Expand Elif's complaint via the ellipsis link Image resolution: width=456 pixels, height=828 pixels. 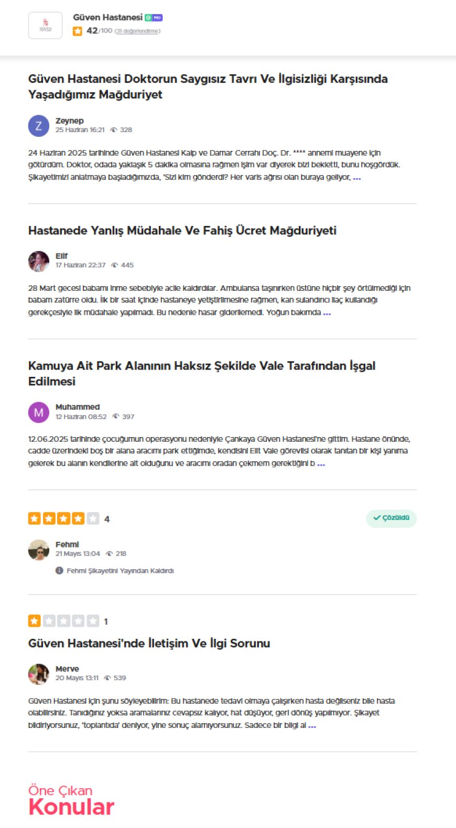(327, 313)
